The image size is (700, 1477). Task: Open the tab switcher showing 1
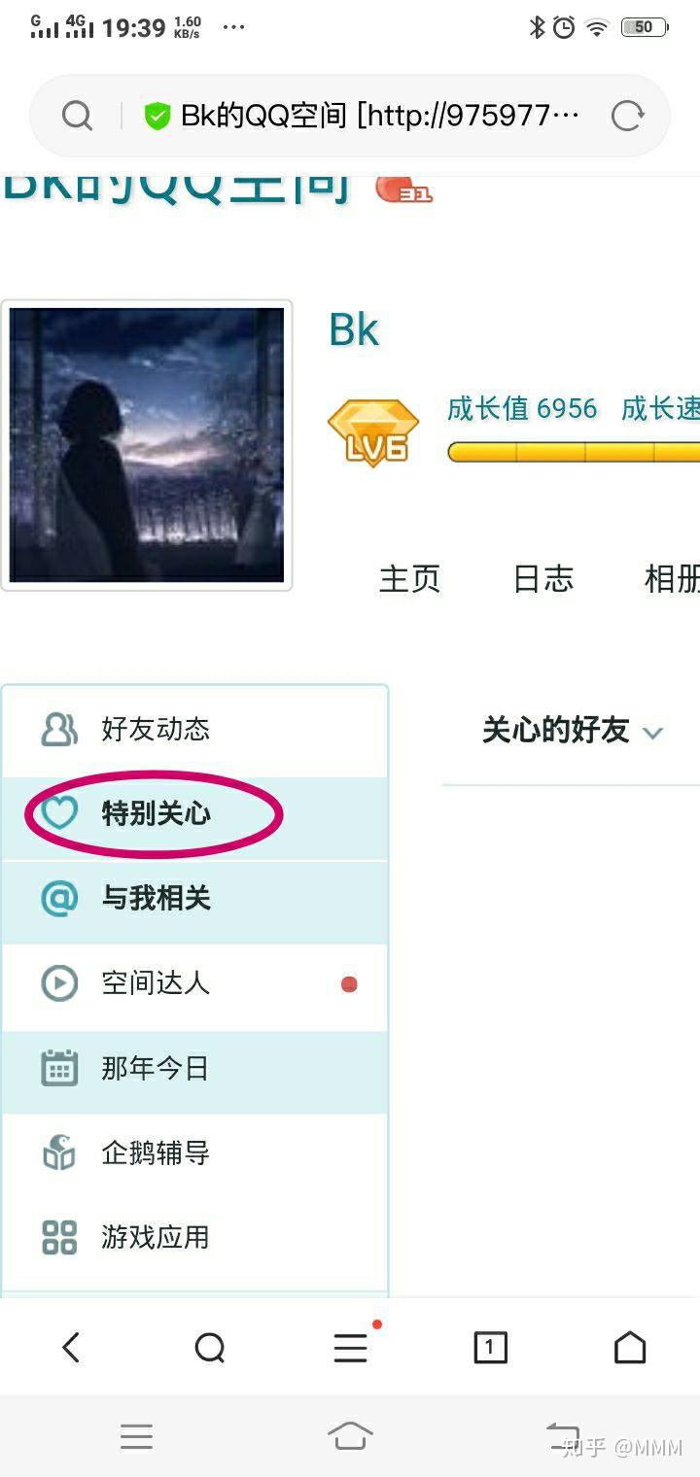coord(490,1348)
